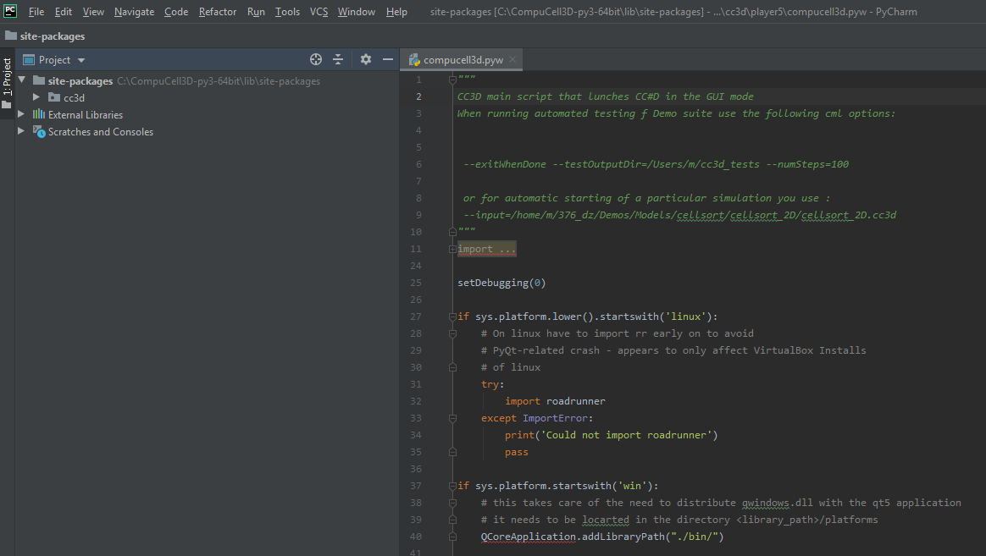Close the compucell3d.pyw editor tab
986x556 pixels.
tap(512, 59)
